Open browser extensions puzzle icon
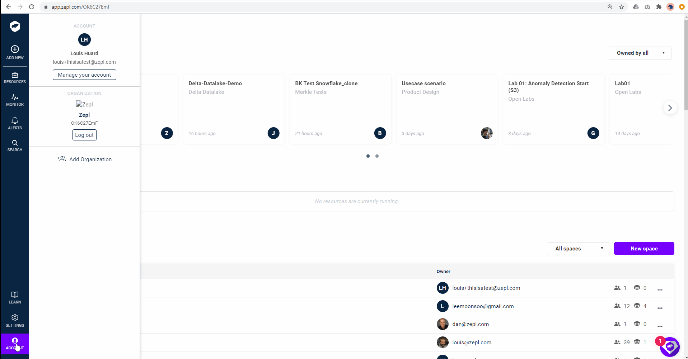The image size is (688, 359). coord(659,7)
